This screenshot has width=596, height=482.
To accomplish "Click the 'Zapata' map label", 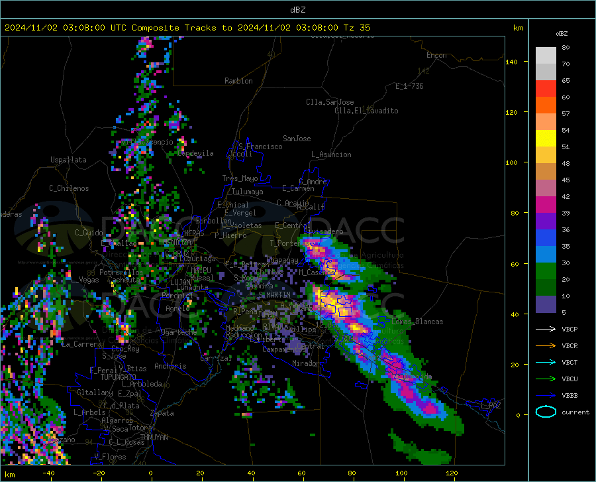I will tap(162, 413).
